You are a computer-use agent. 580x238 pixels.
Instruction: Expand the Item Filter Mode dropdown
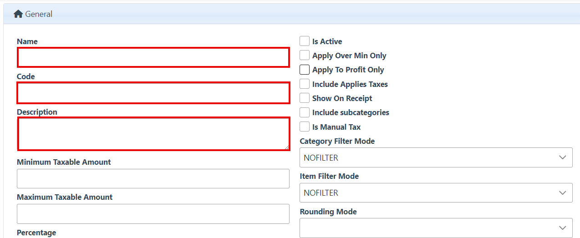[436, 193]
